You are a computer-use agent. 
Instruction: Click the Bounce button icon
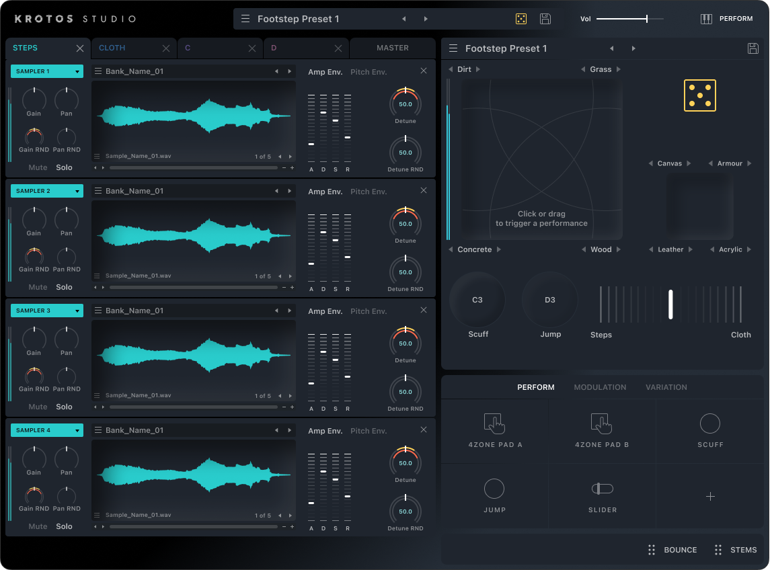pyautogui.click(x=651, y=550)
